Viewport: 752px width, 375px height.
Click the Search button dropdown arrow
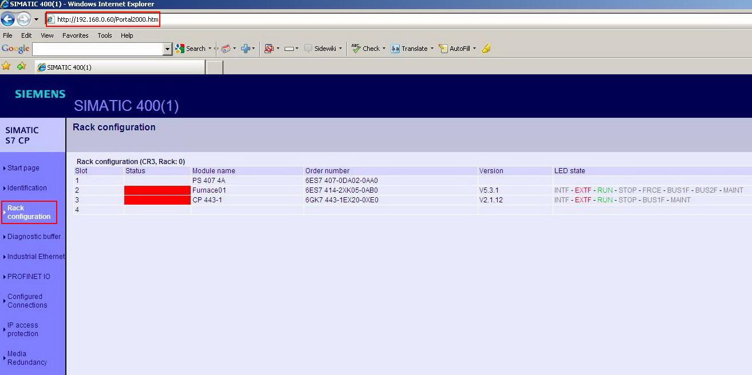(210, 49)
